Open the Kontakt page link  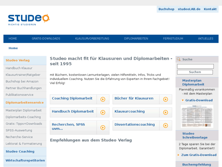[210, 9]
